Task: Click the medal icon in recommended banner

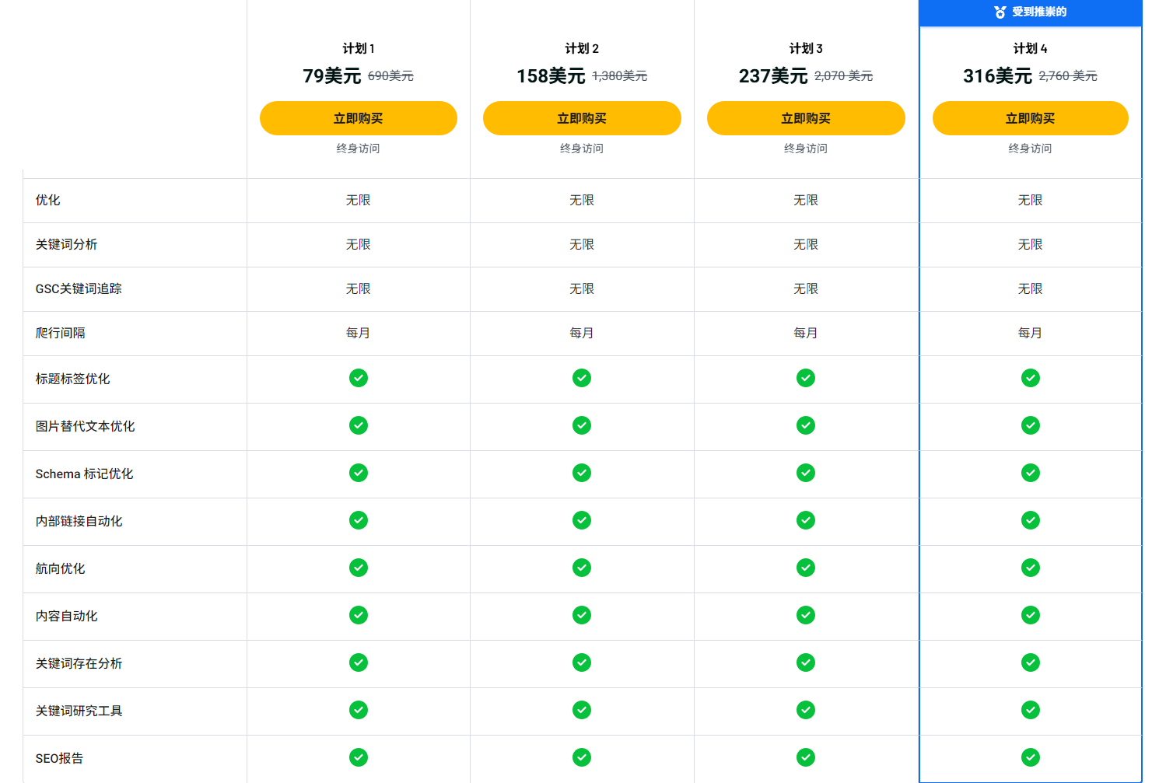Action: 1000,12
